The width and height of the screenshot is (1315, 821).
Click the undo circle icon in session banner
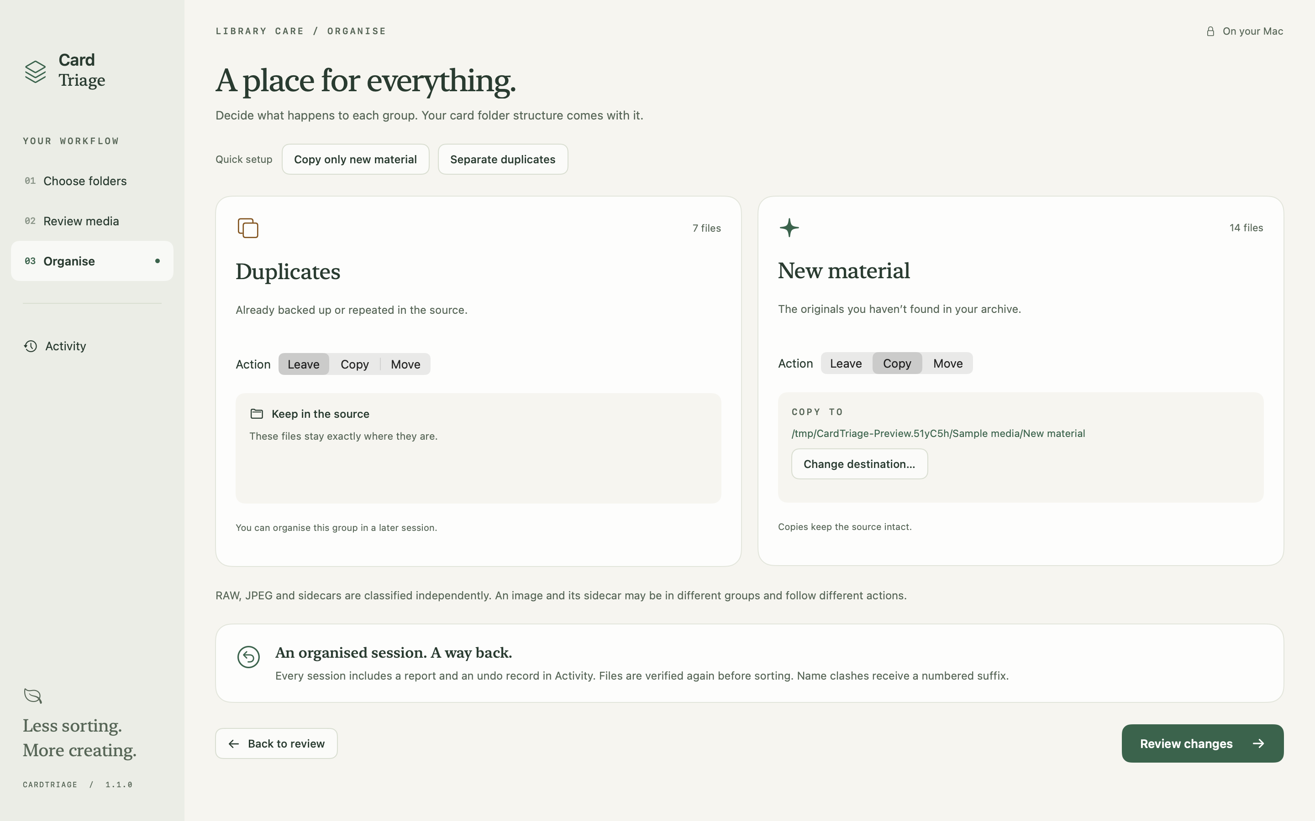[x=248, y=657]
